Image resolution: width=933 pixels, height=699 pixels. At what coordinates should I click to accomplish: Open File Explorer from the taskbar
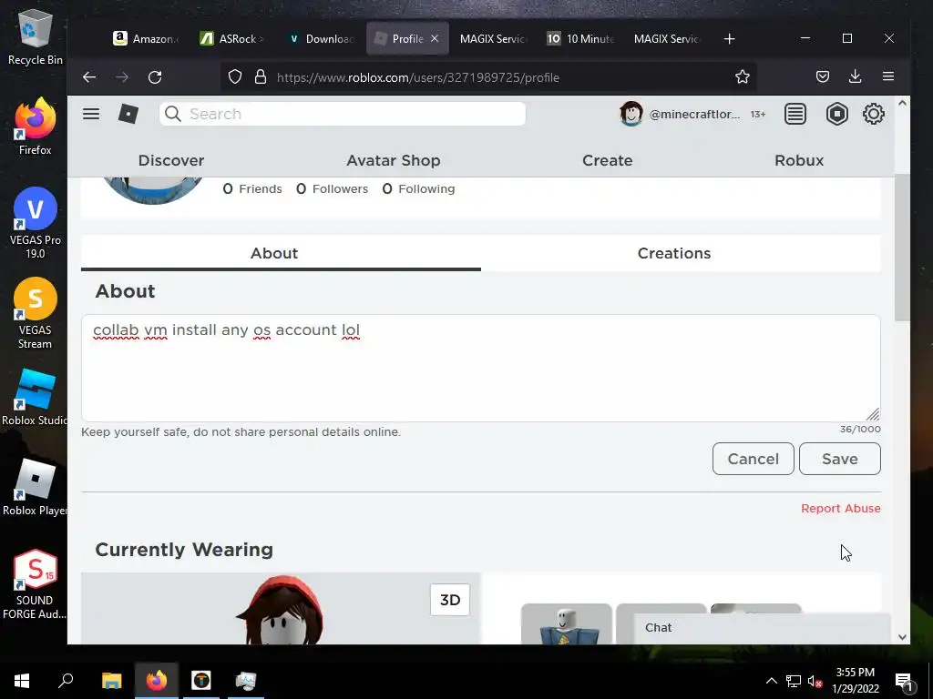coord(112,680)
